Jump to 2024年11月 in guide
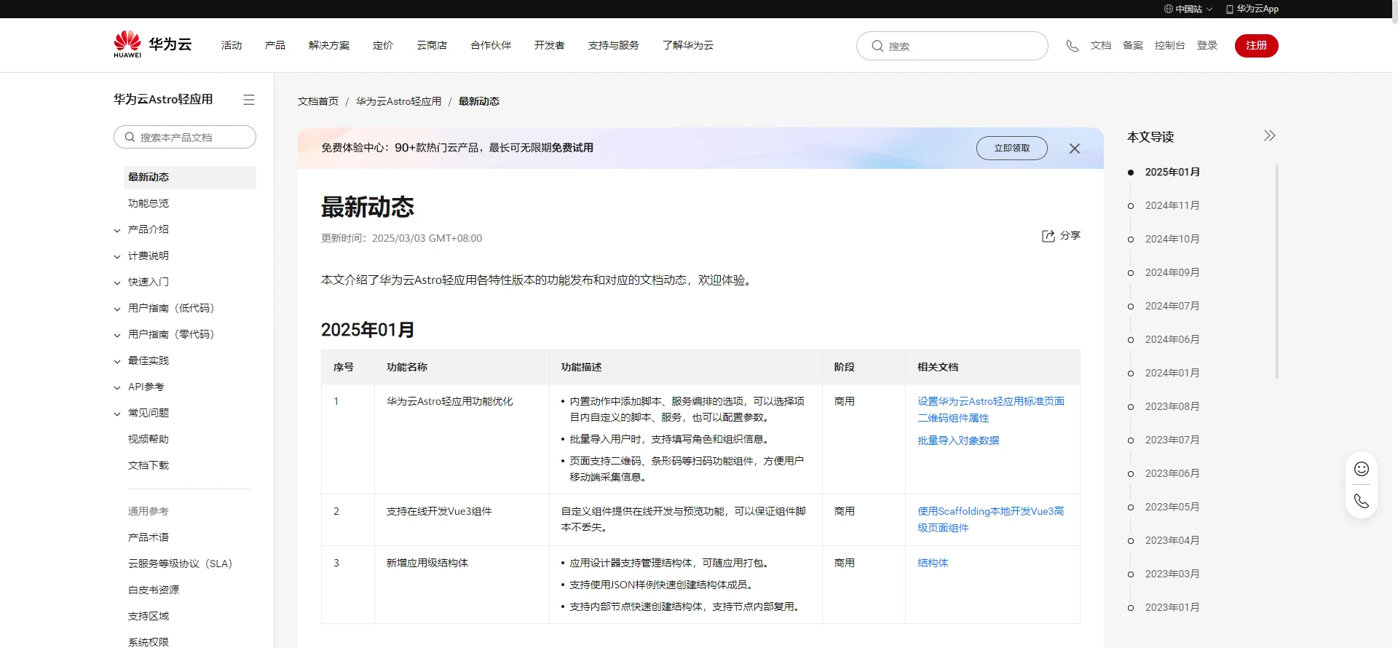Viewport: 1398px width, 648px height. 1172,206
